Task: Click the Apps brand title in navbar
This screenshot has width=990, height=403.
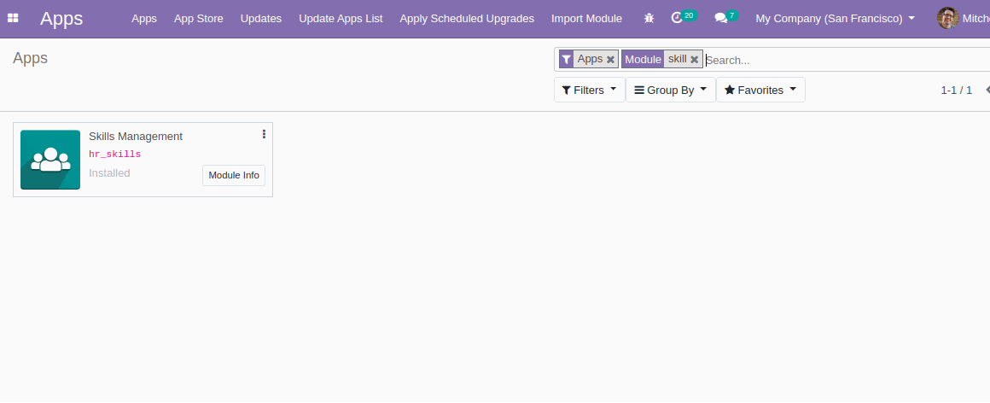Action: pos(61,18)
